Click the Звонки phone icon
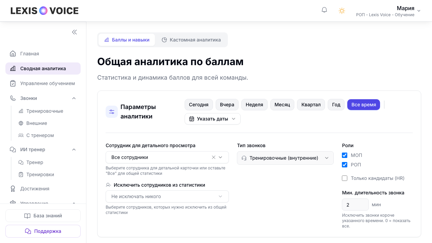The height and width of the screenshot is (243, 432). coord(13,98)
